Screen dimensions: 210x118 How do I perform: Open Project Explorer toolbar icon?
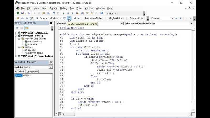[x=82, y=13]
